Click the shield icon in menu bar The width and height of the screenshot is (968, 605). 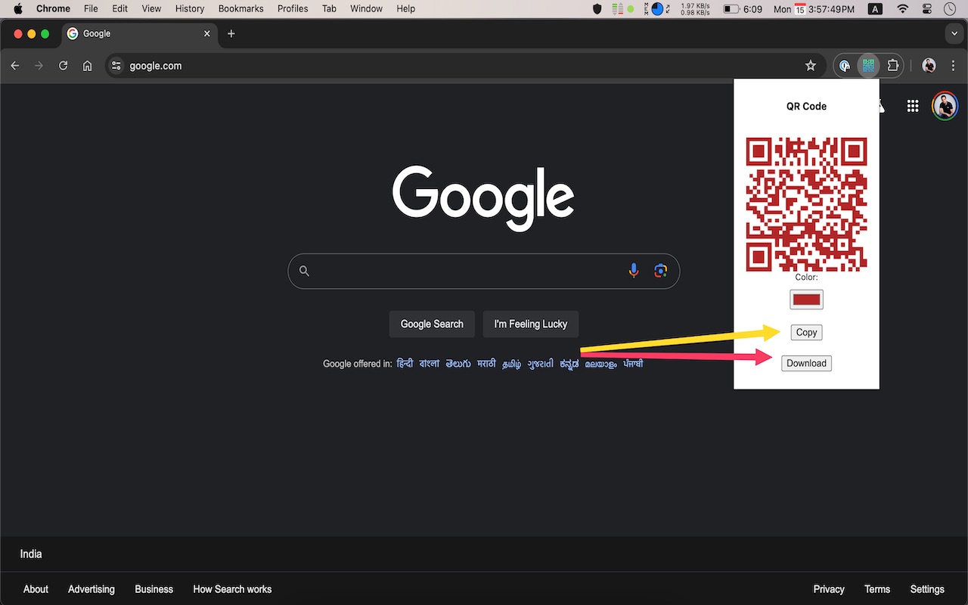597,9
